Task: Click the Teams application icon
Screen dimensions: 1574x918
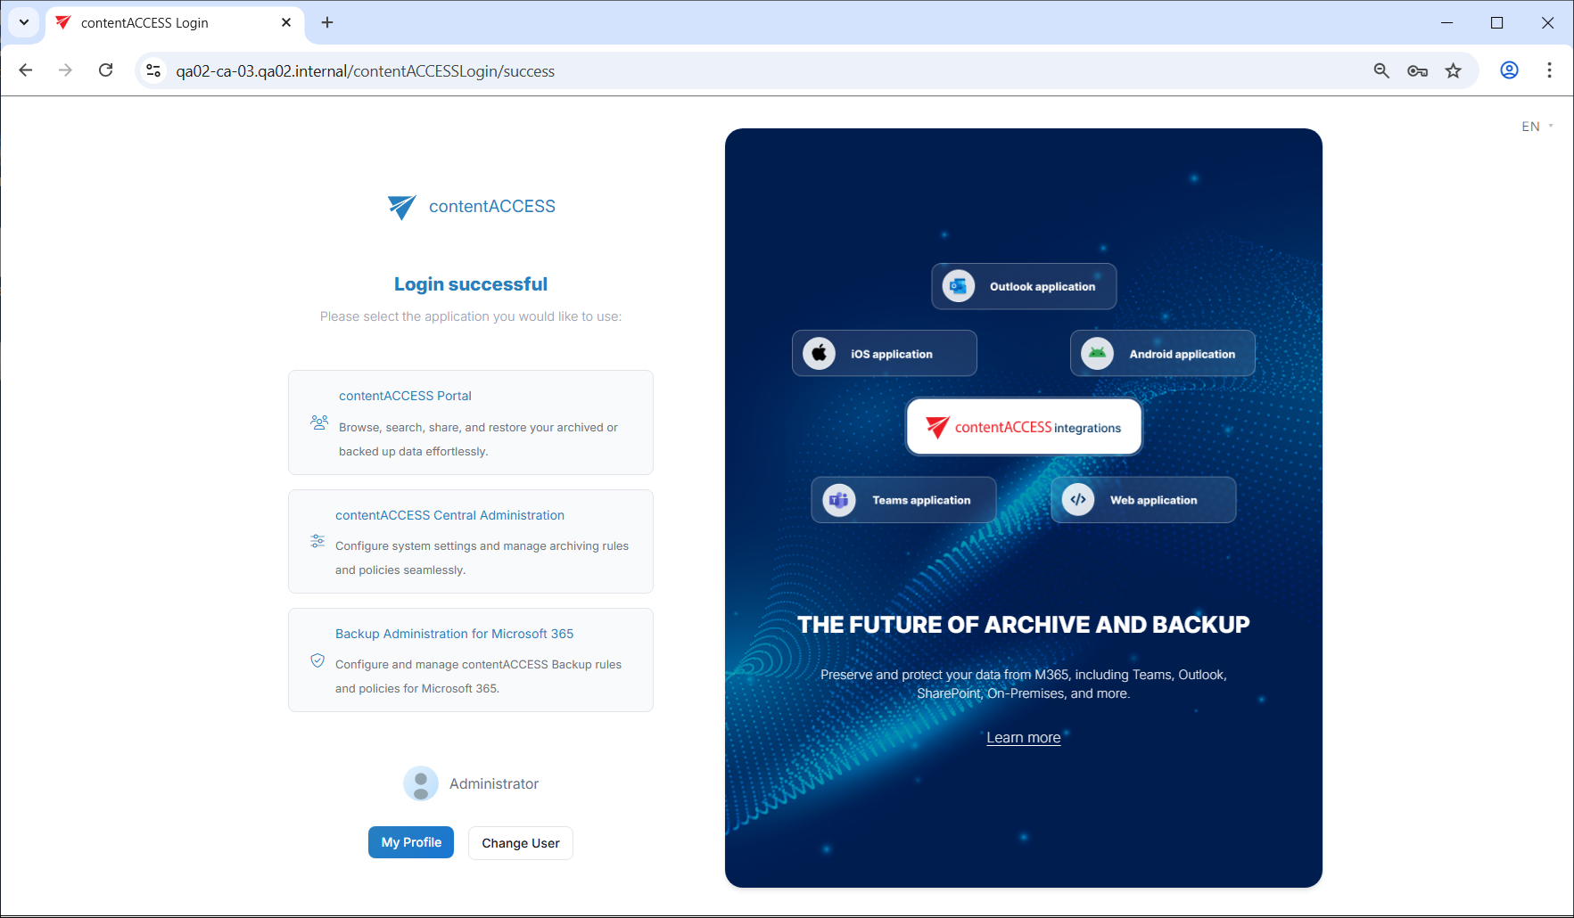Action: [x=839, y=500]
